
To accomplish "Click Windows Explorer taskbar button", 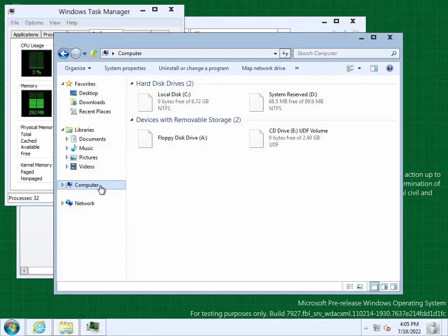I will pos(66,327).
